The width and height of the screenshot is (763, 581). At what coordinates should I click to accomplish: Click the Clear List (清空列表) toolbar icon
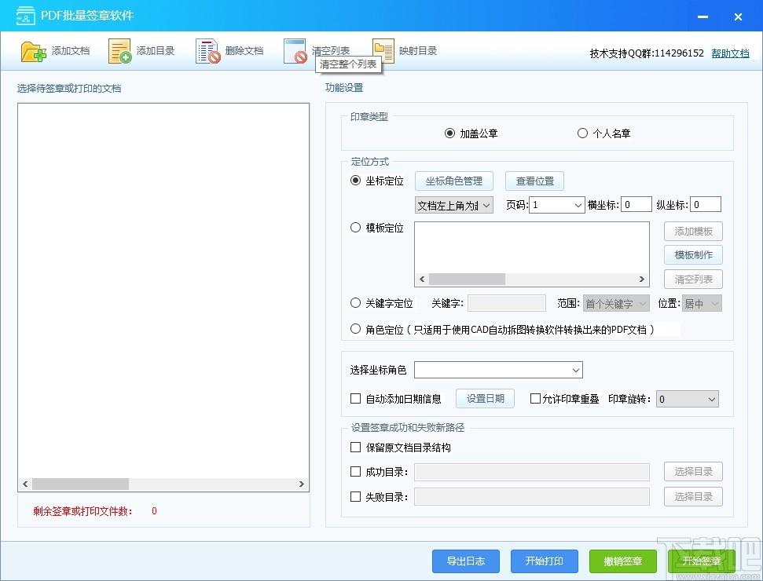click(295, 52)
